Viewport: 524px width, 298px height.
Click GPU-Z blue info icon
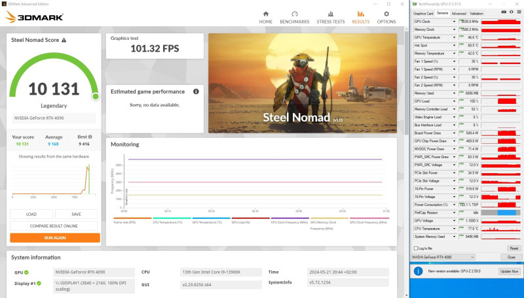coord(418,271)
